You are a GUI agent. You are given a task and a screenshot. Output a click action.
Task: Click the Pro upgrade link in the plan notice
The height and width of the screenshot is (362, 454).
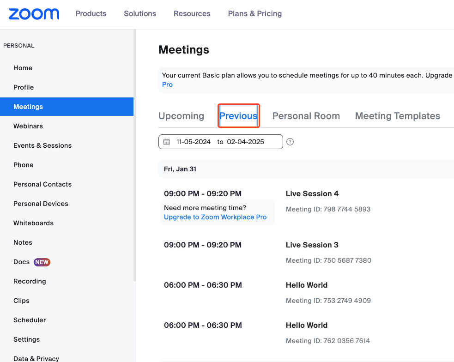167,84
